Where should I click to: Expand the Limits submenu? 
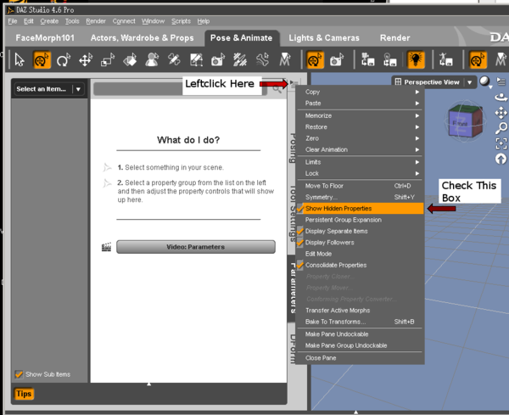360,162
